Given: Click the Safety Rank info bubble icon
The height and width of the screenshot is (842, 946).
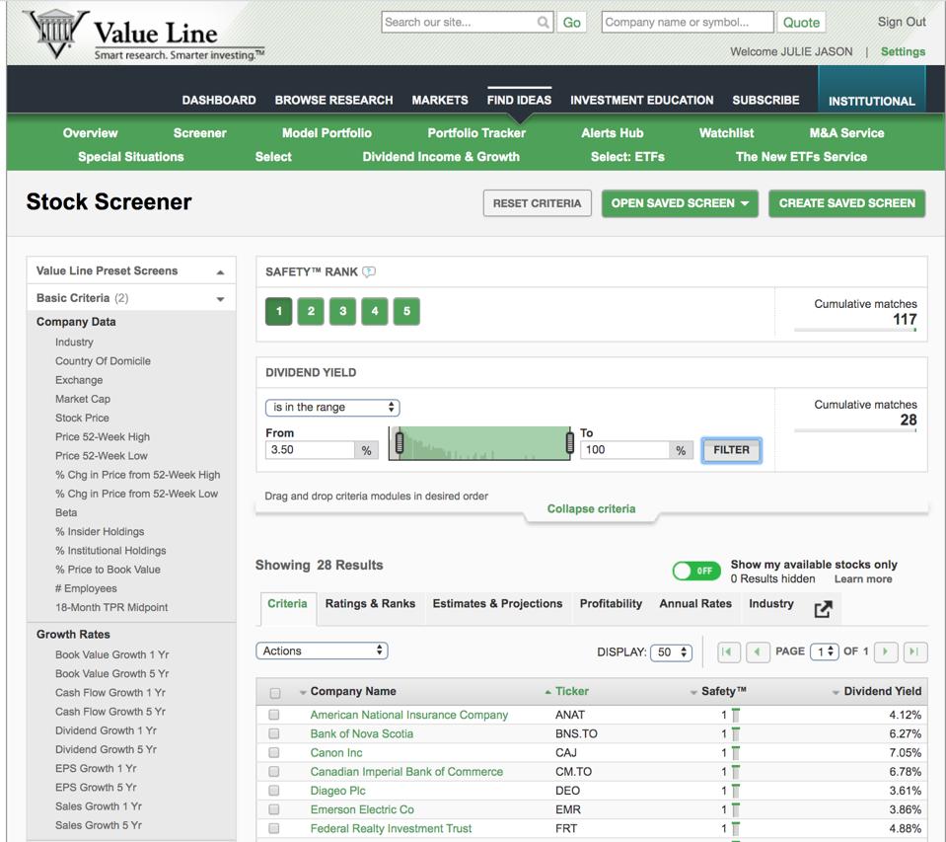Looking at the screenshot, I should 369,272.
